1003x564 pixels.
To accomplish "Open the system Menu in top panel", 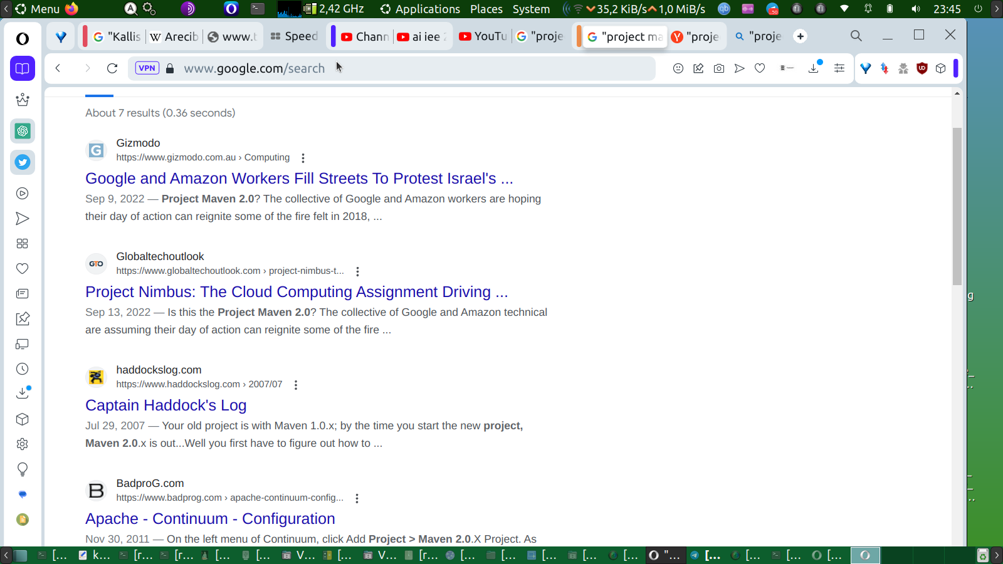I will click(38, 9).
